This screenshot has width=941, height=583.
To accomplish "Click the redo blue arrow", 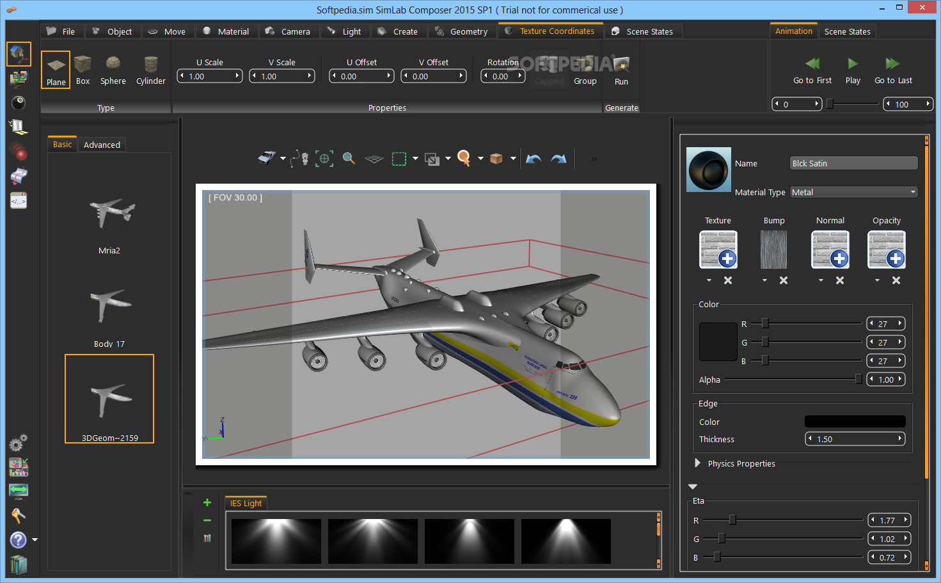I will coord(558,159).
